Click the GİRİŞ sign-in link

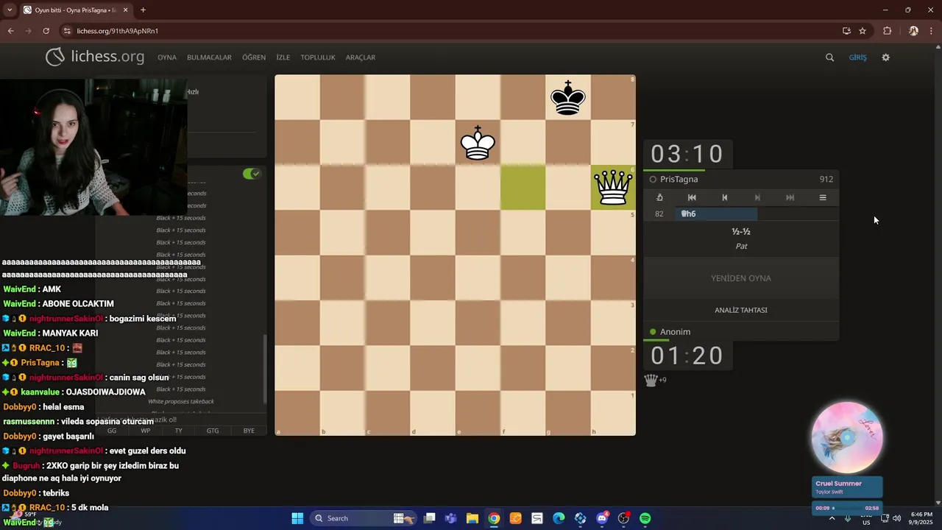pos(858,57)
